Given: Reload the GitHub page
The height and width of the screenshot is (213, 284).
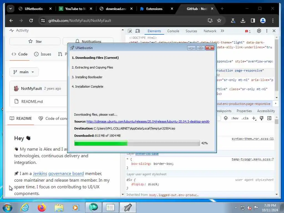Looking at the screenshot, I should [31, 21].
